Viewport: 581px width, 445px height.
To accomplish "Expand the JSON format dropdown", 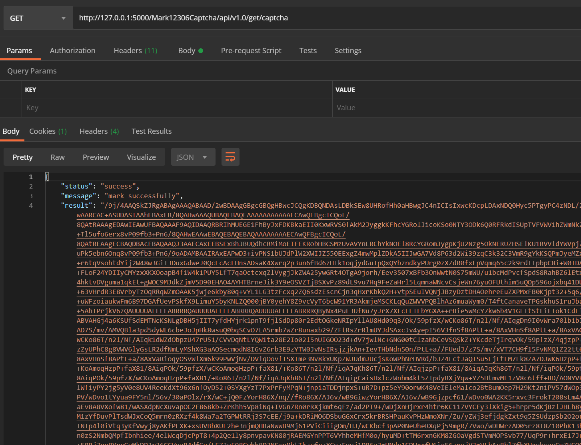I will click(x=193, y=157).
